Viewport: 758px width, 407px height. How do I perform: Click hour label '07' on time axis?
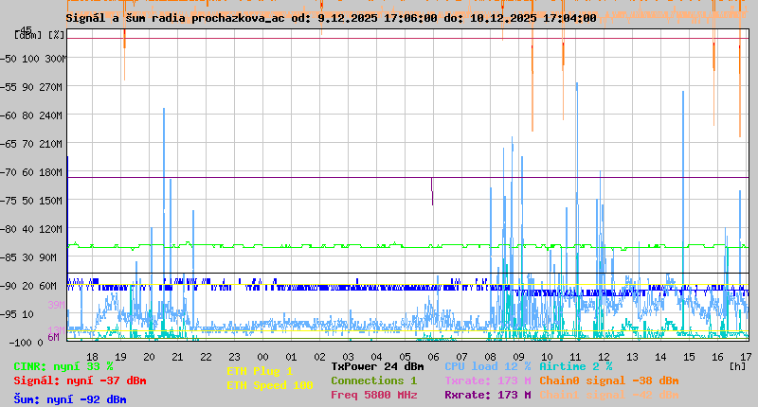[x=461, y=357]
